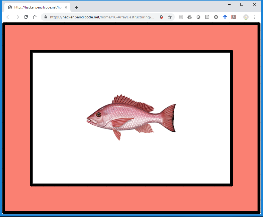The height and width of the screenshot is (217, 263).
Task: Open the round dark circle extension
Action: click(x=198, y=17)
